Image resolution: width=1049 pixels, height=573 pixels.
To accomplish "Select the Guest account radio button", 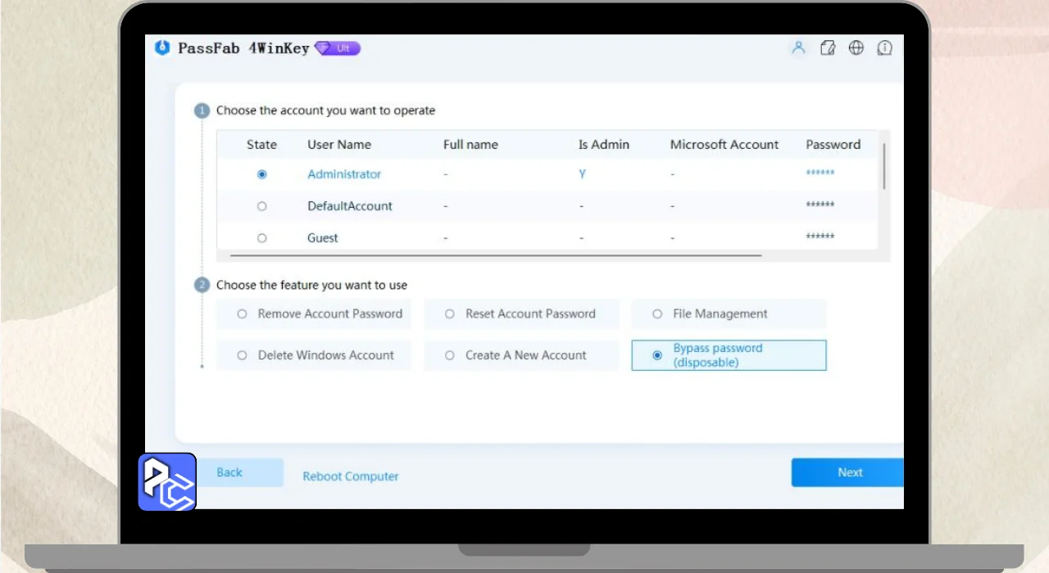I will pos(262,238).
